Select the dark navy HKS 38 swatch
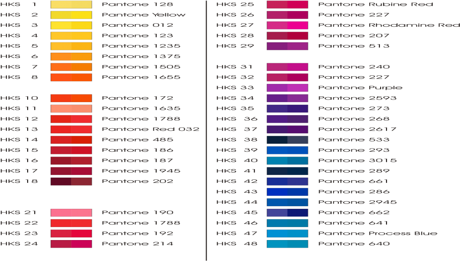 tap(287, 140)
